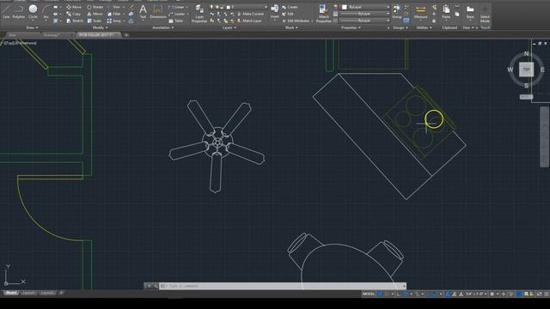Activate the Rotate command
The width and height of the screenshot is (550, 309).
click(95, 7)
